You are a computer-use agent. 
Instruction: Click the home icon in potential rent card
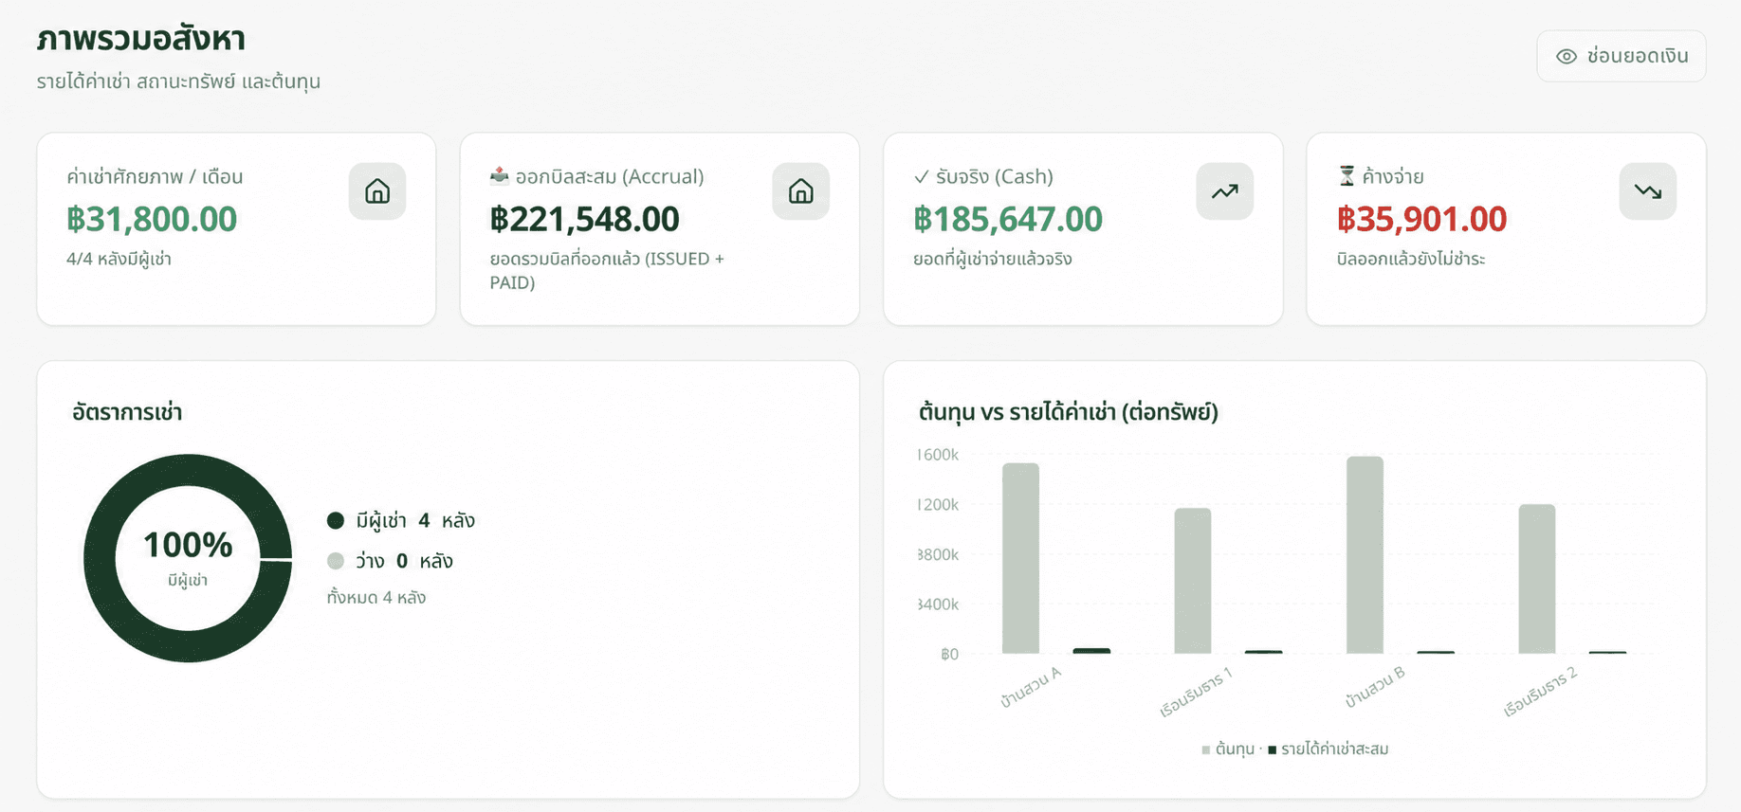click(x=377, y=191)
